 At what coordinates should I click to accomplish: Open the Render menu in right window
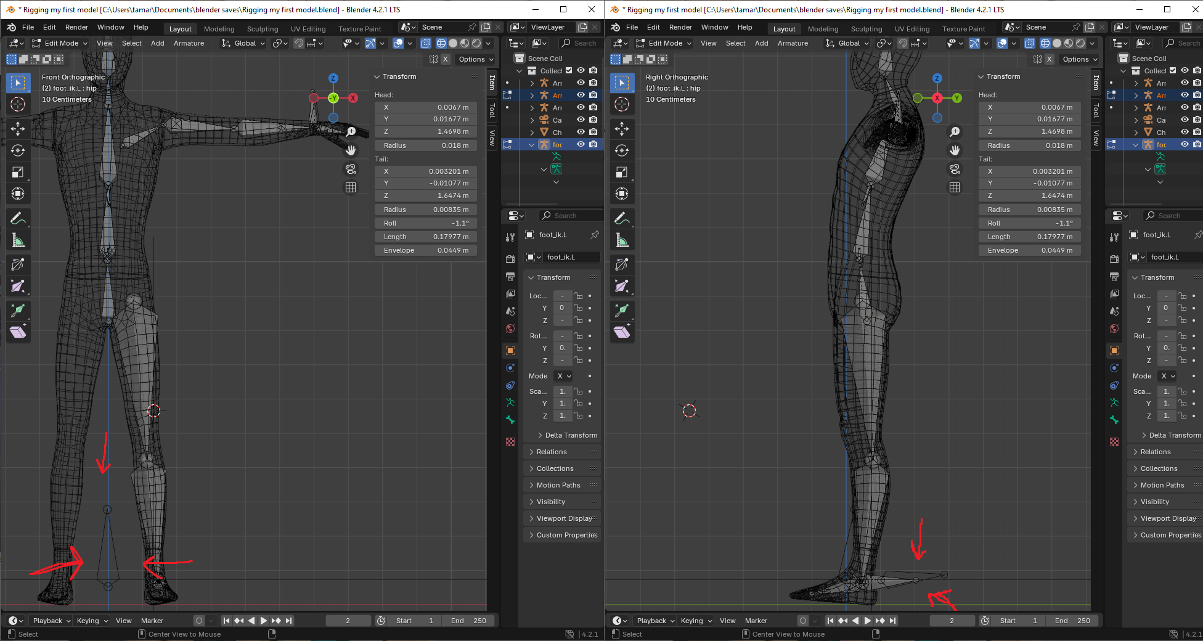680,27
